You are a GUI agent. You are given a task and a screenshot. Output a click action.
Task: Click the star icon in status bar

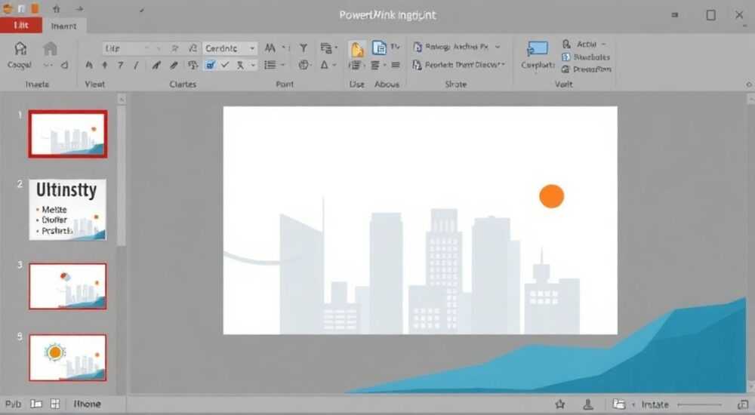pos(560,404)
